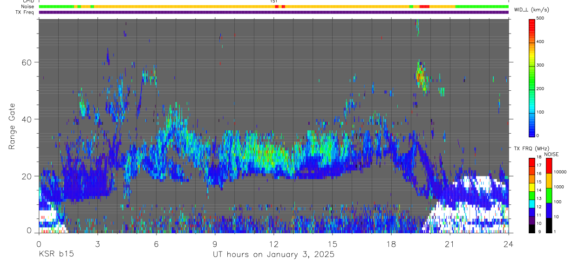
Task: Click the 'NOISE' legend title
Action: tap(551, 154)
